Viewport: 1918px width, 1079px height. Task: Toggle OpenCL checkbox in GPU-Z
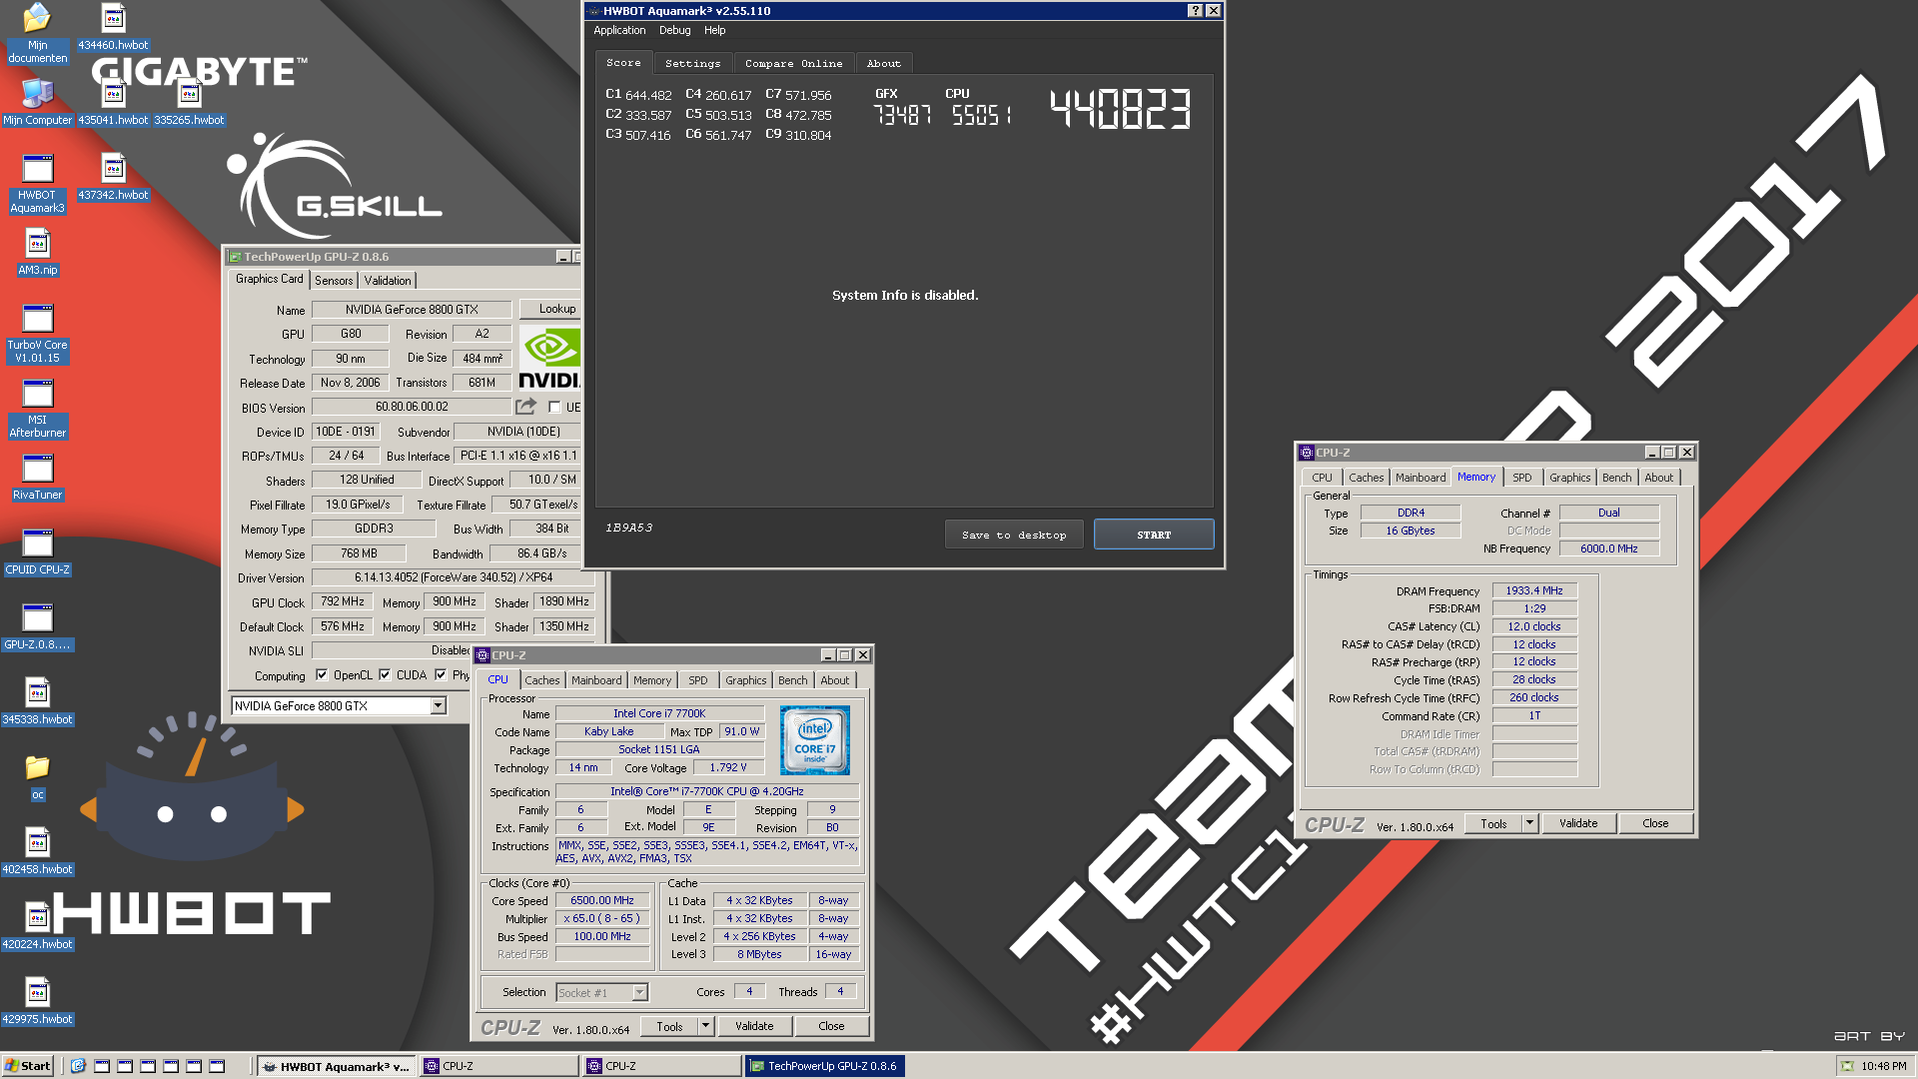pyautogui.click(x=322, y=674)
